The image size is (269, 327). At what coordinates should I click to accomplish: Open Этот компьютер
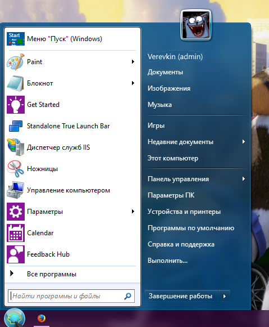point(173,158)
